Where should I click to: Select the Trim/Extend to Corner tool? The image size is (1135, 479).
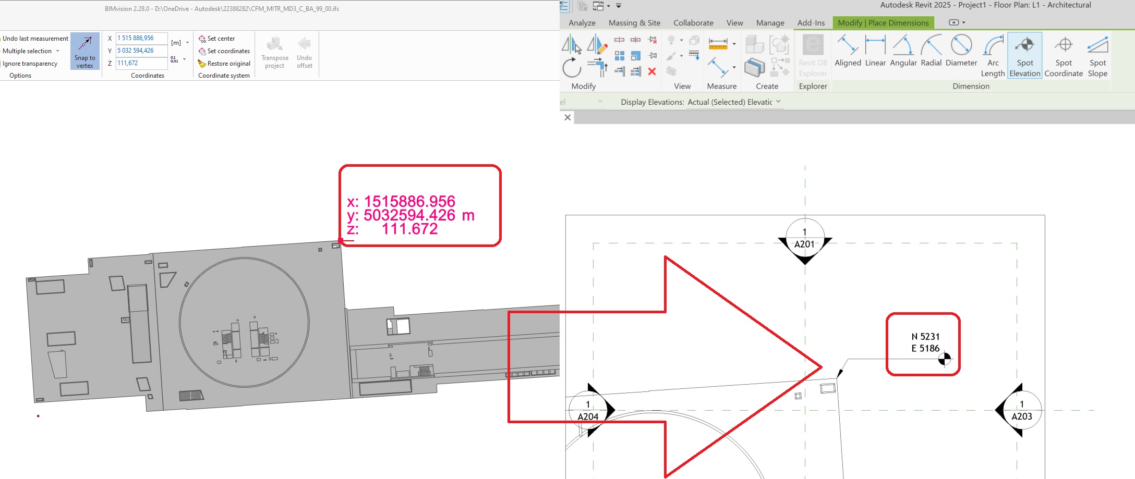tap(597, 68)
